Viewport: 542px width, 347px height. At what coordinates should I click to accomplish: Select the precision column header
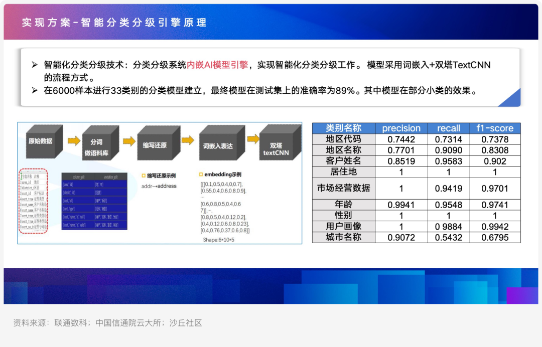(401, 128)
